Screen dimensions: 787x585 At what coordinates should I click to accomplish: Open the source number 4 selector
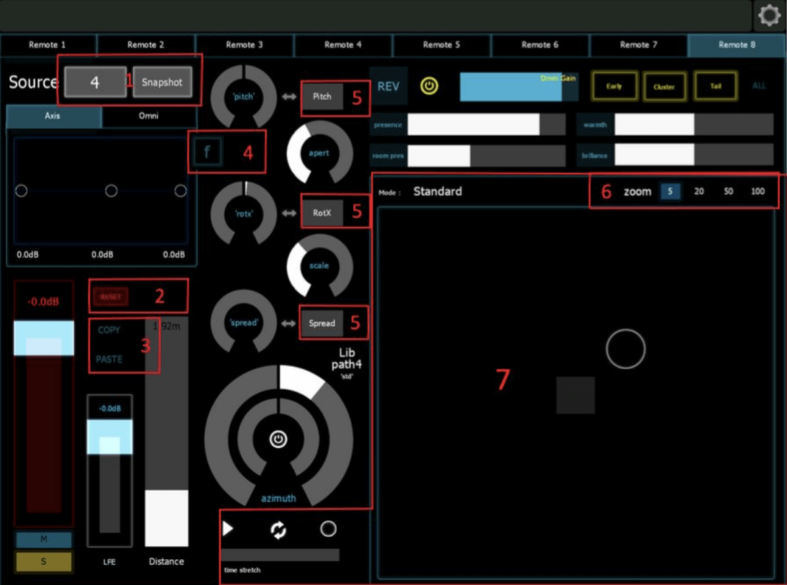click(96, 82)
